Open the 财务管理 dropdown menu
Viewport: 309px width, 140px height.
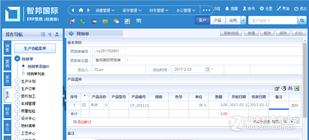159,10
